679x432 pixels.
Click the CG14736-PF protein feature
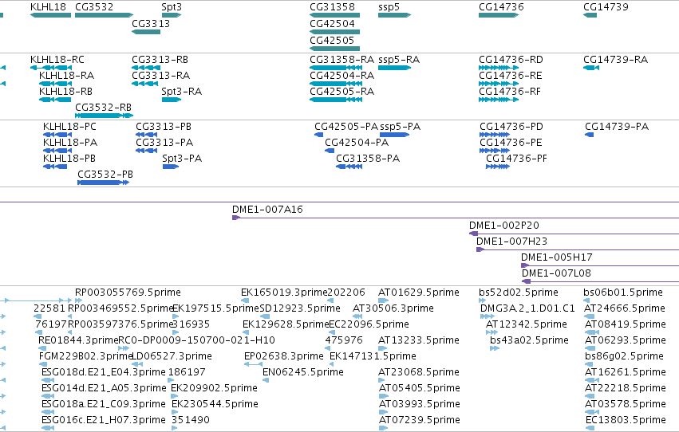coord(498,167)
